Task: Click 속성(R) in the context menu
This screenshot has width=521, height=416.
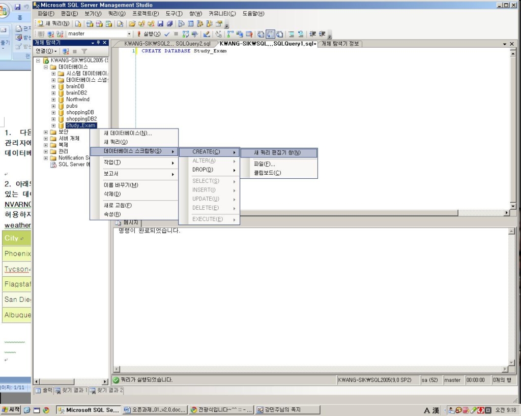Action: click(x=134, y=214)
